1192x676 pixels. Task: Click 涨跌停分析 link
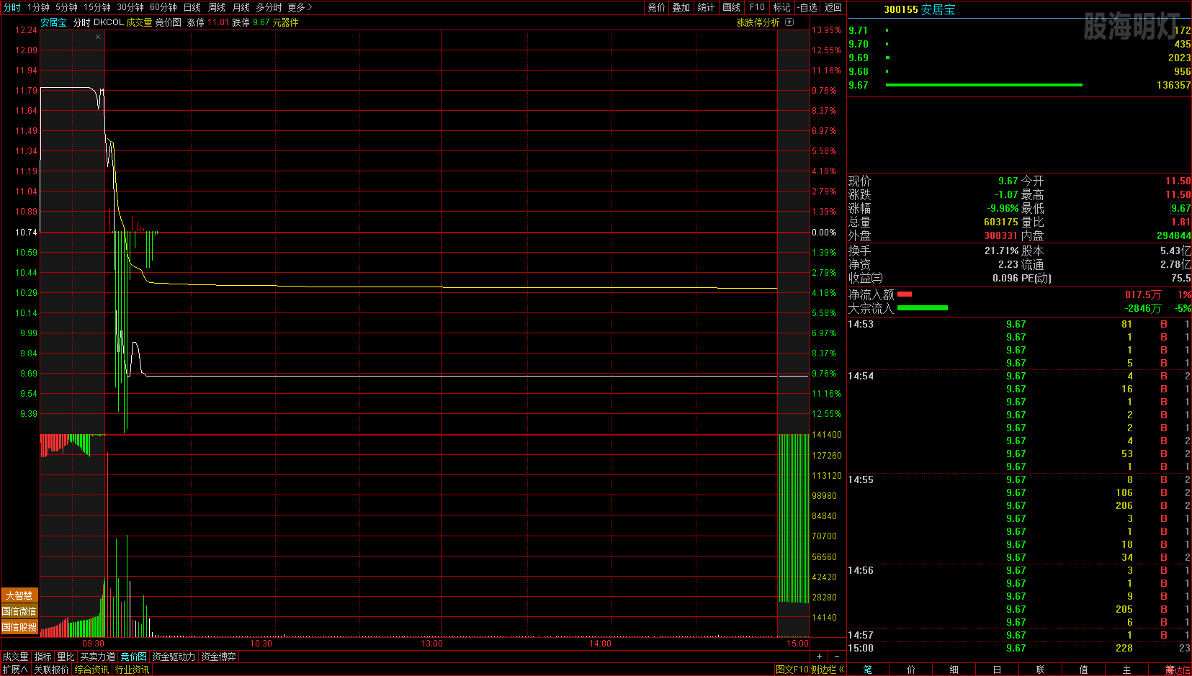coord(758,22)
